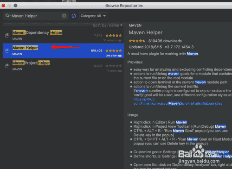This screenshot has height=169, width=232.
Task: Click the Provides: heading
Action: tap(135, 62)
